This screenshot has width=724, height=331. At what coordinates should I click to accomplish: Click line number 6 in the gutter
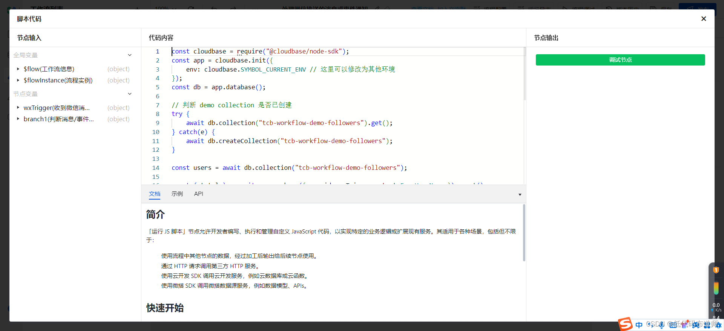[158, 96]
